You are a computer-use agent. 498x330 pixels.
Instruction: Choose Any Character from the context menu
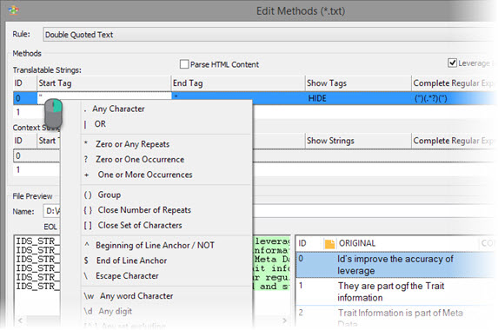(x=118, y=109)
